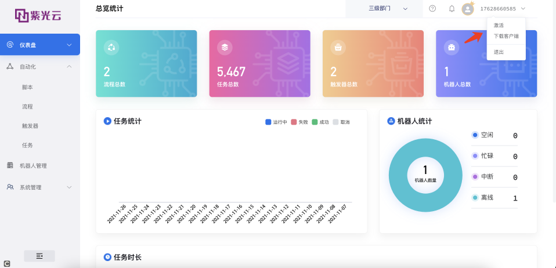Viewport: 556px width, 268px height.
Task: Select 下载客户端 from user menu
Action: pyautogui.click(x=506, y=36)
